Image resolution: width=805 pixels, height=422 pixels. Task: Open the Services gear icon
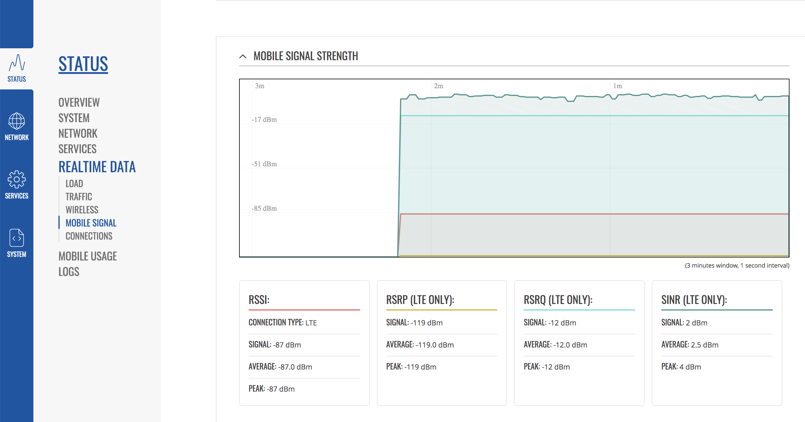point(17,179)
